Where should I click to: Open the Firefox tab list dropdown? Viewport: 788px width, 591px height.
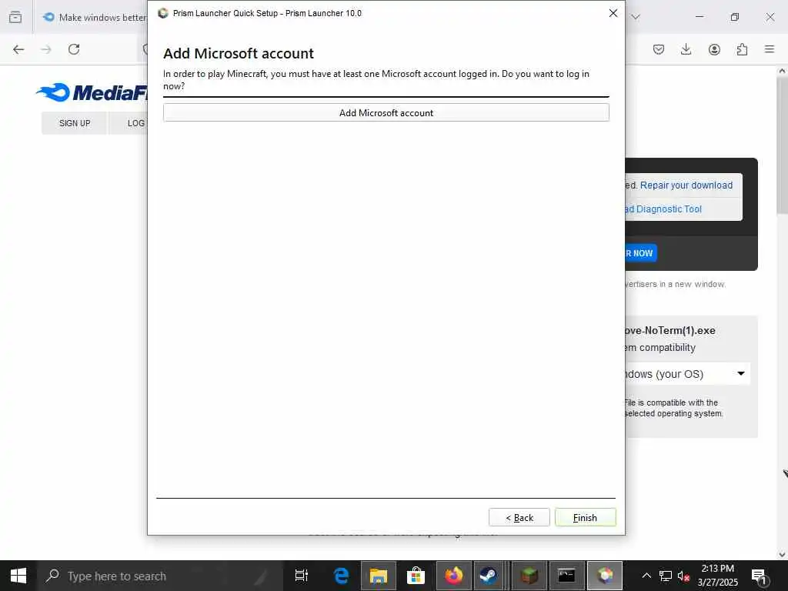pyautogui.click(x=636, y=17)
